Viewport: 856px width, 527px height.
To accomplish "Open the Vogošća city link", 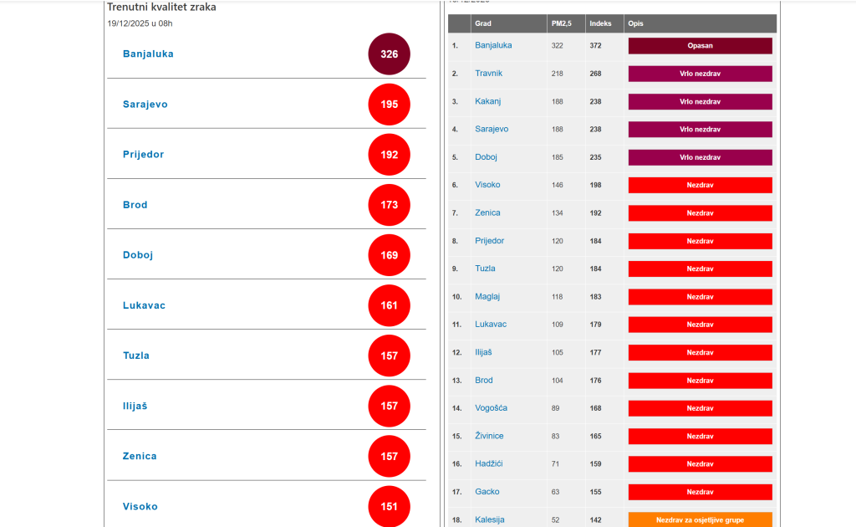I will (x=491, y=408).
